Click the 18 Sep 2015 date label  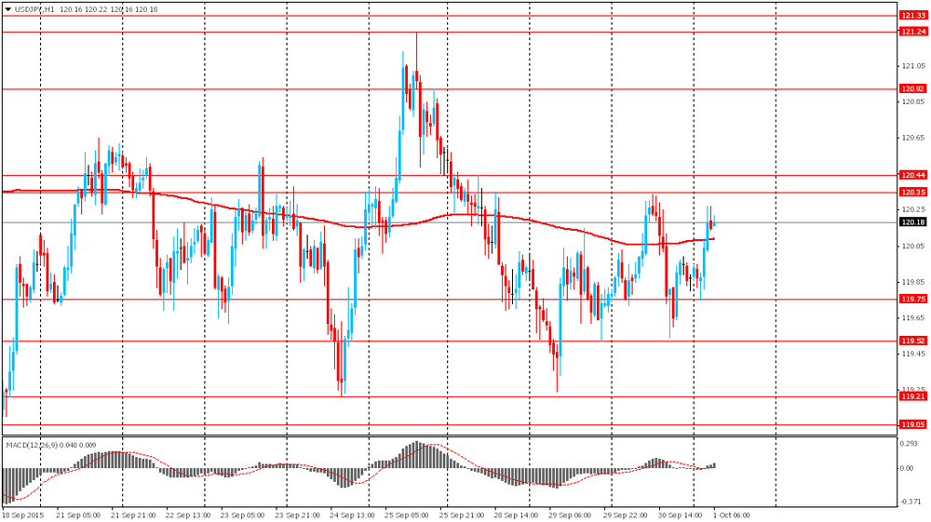(x=22, y=515)
